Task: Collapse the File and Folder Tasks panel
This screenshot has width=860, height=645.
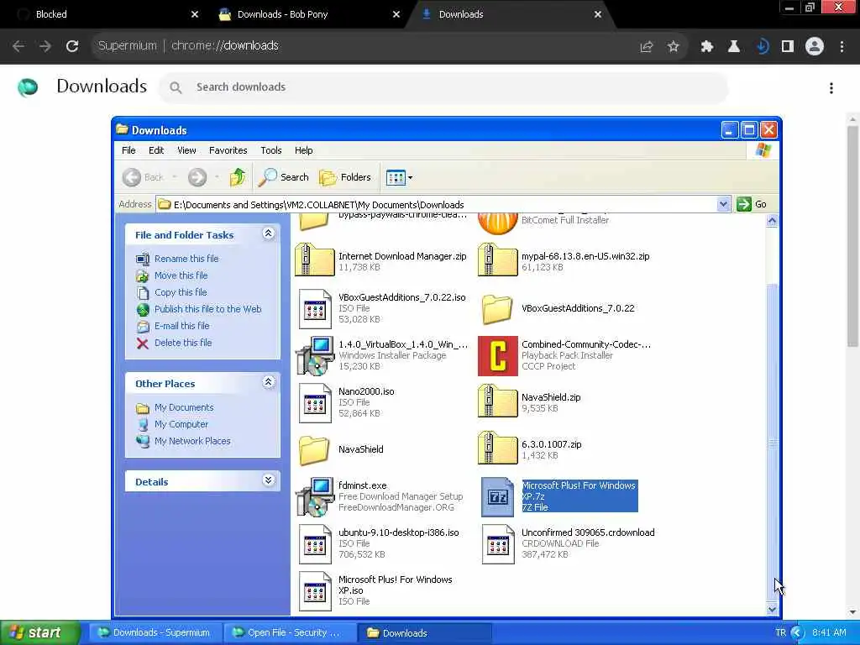Action: click(268, 233)
